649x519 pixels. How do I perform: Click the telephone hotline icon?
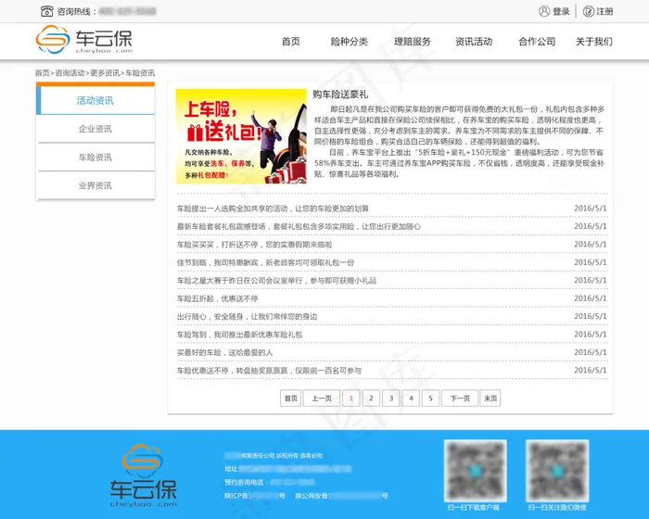pyautogui.click(x=46, y=11)
